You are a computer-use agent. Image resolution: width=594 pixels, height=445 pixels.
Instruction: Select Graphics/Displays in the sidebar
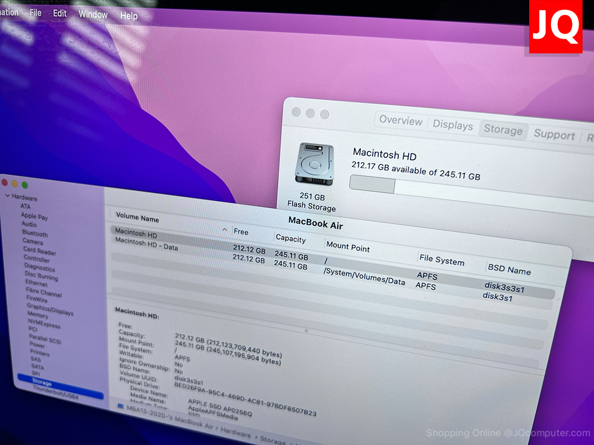click(50, 310)
